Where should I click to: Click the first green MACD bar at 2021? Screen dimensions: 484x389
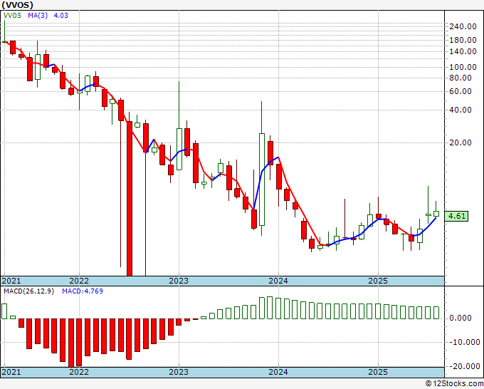tap(4, 311)
